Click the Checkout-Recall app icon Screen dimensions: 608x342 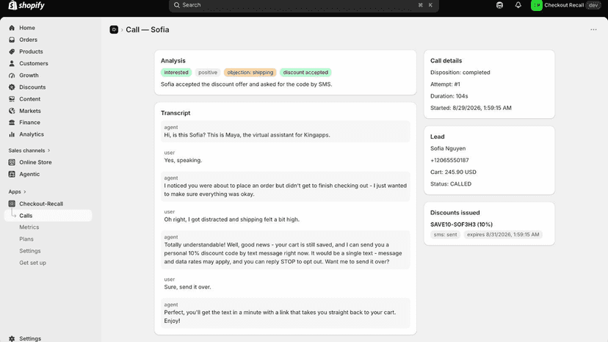coord(12,203)
